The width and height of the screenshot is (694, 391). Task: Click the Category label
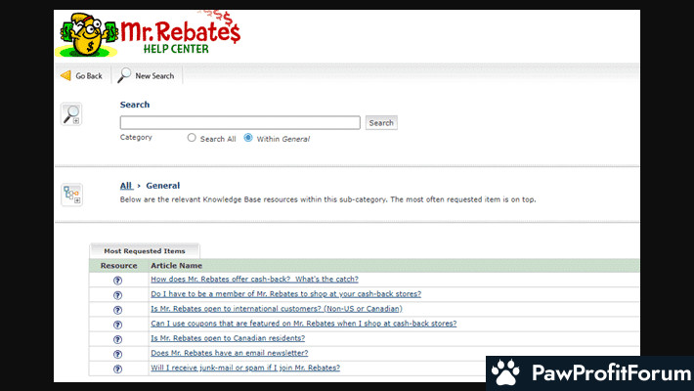(136, 137)
